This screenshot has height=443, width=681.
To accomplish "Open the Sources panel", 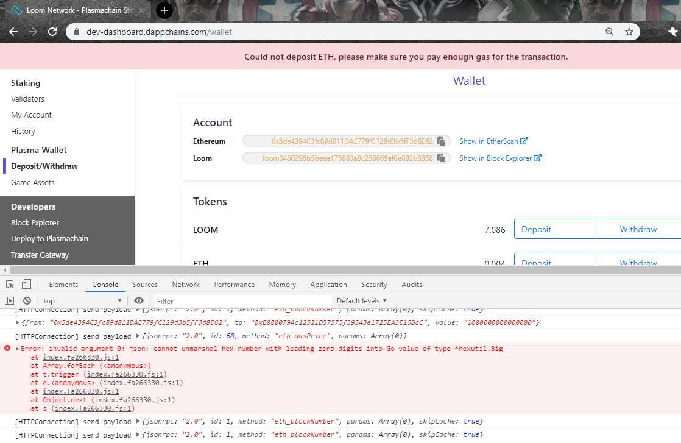I will pos(145,284).
